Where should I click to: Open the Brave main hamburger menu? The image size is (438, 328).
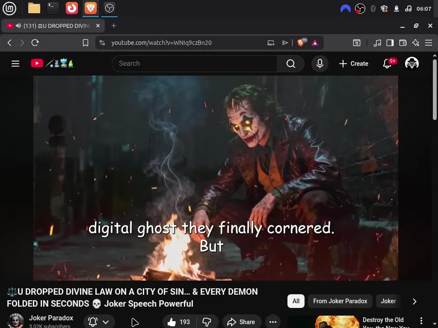[x=428, y=43]
